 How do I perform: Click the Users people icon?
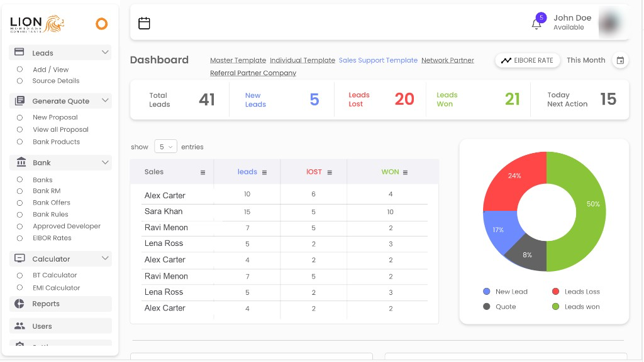[19, 326]
